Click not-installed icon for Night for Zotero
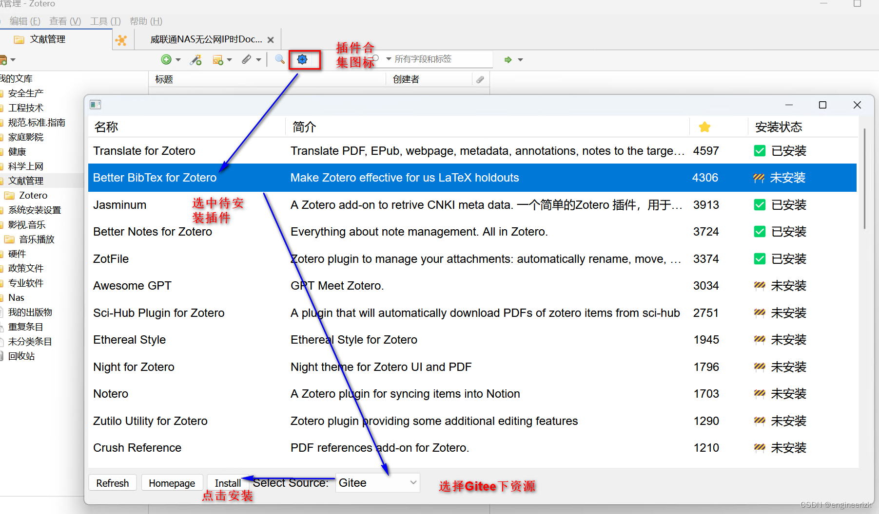879x514 pixels. pyautogui.click(x=760, y=367)
